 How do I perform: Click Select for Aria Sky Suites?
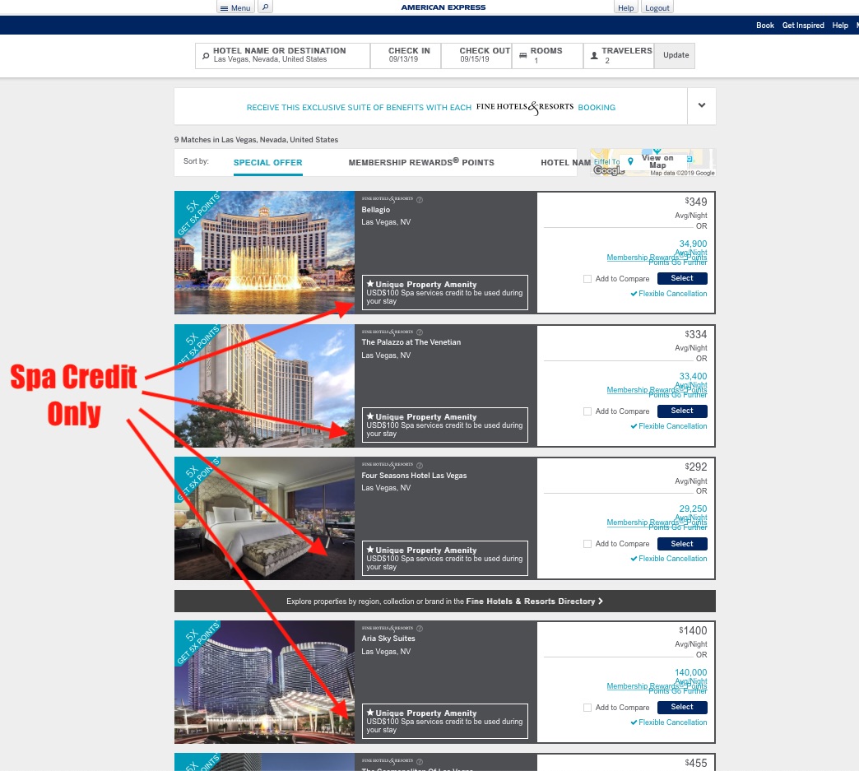(681, 707)
